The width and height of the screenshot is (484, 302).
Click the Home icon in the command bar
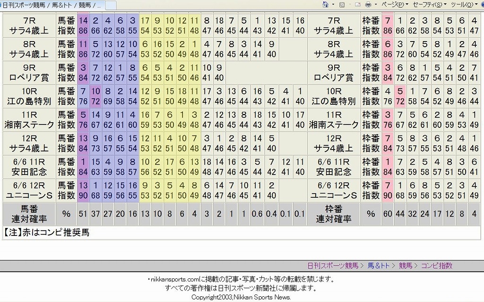[325, 4]
